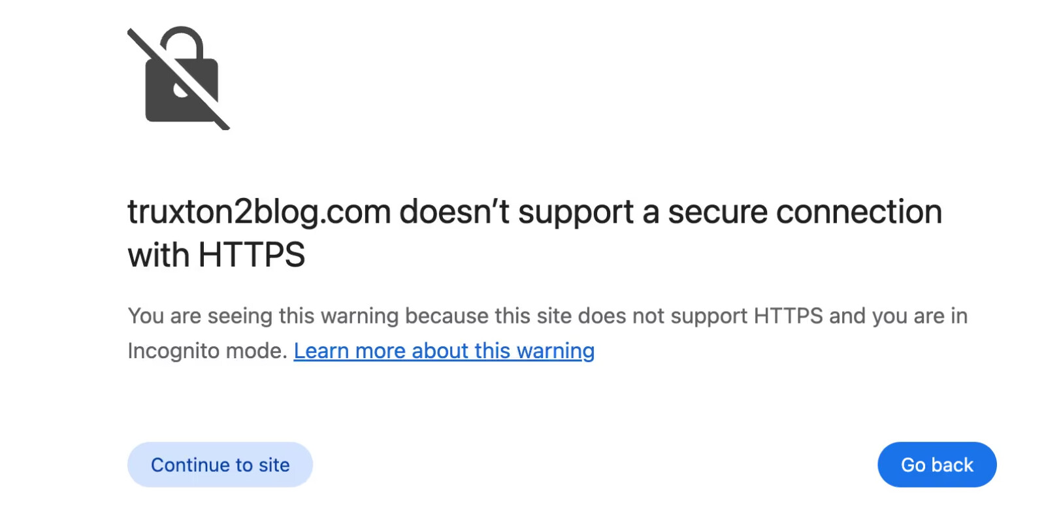The height and width of the screenshot is (528, 1061).
Task: Click the word "with" in the heading
Action: click(x=159, y=255)
